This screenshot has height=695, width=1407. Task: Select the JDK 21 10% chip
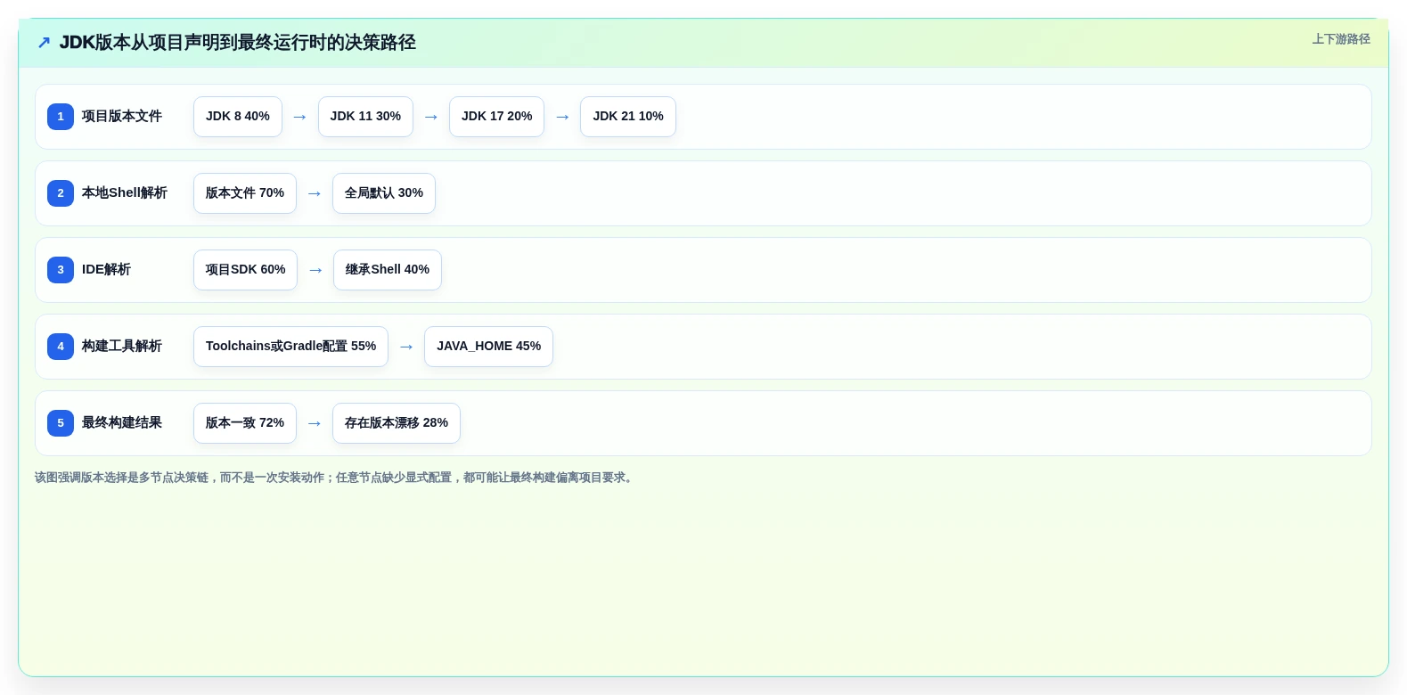pyautogui.click(x=628, y=117)
